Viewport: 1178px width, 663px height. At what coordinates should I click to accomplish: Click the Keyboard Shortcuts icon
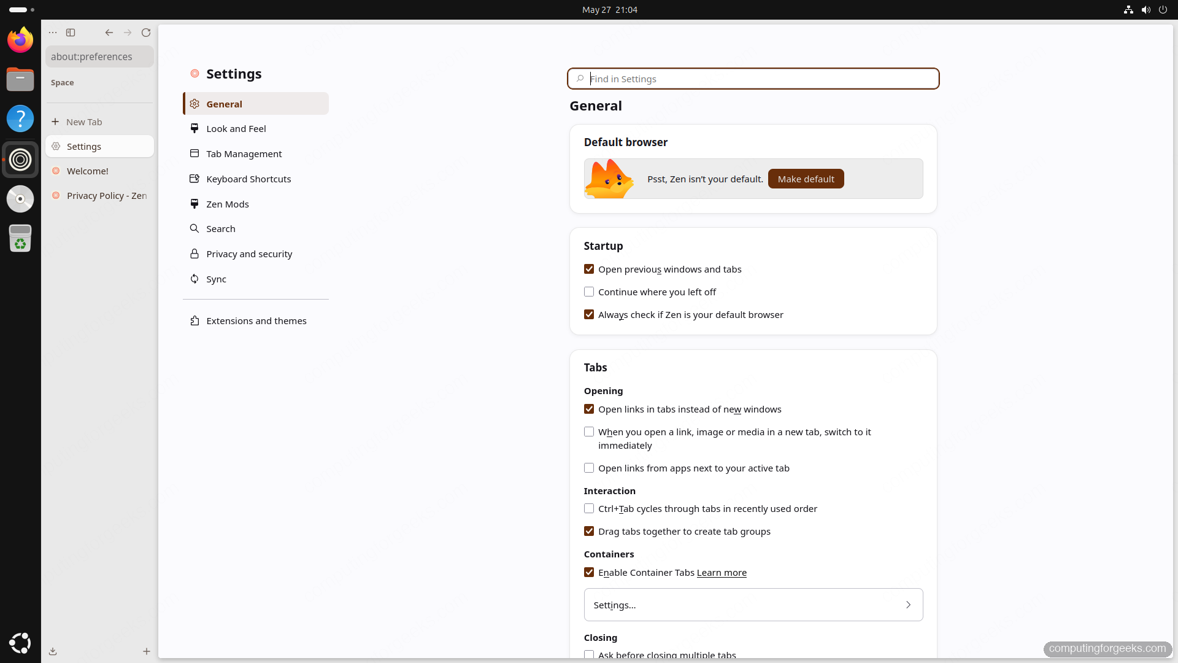194,179
